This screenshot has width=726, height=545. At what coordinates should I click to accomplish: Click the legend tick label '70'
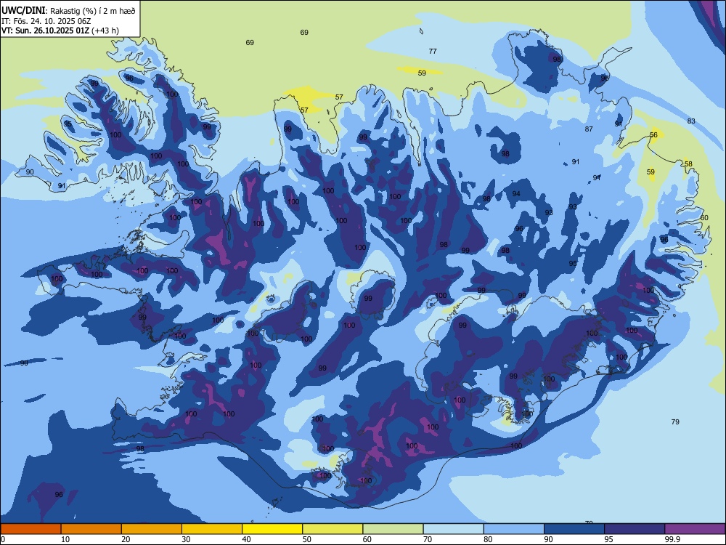(428, 539)
